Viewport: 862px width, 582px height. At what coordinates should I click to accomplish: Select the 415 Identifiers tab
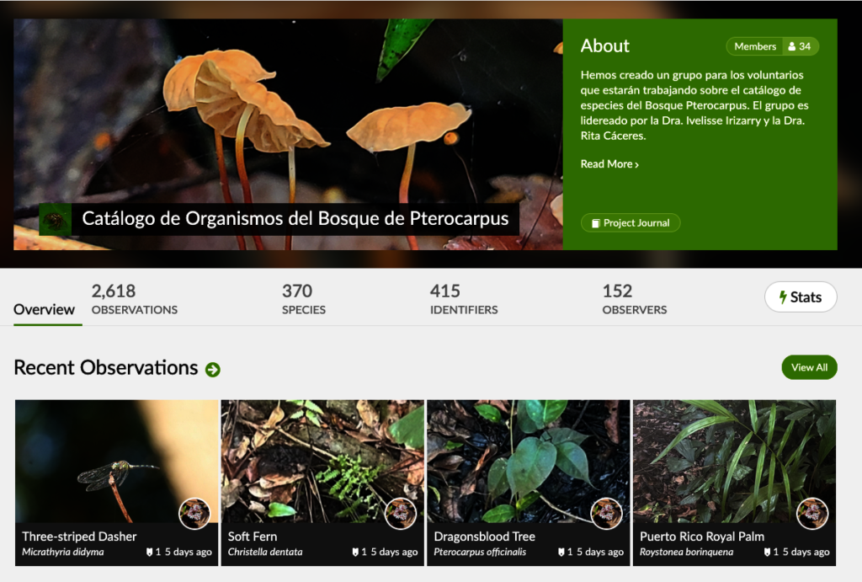coord(464,299)
